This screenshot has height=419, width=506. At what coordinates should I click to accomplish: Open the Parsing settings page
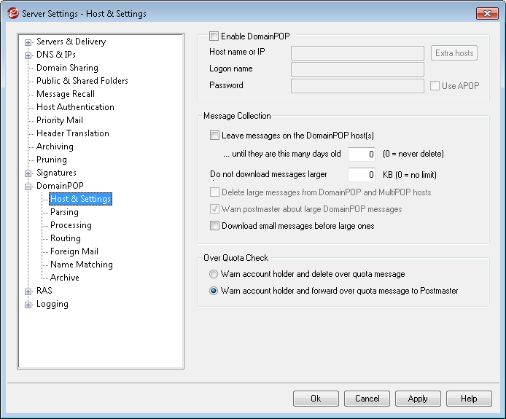[64, 212]
